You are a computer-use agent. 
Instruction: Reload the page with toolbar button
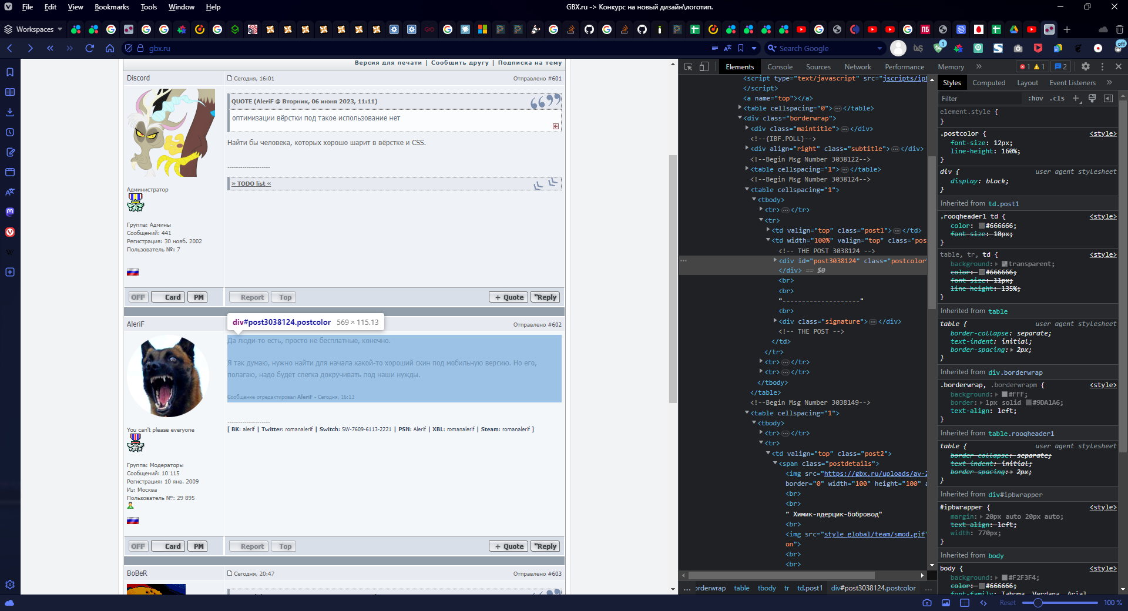click(x=89, y=48)
